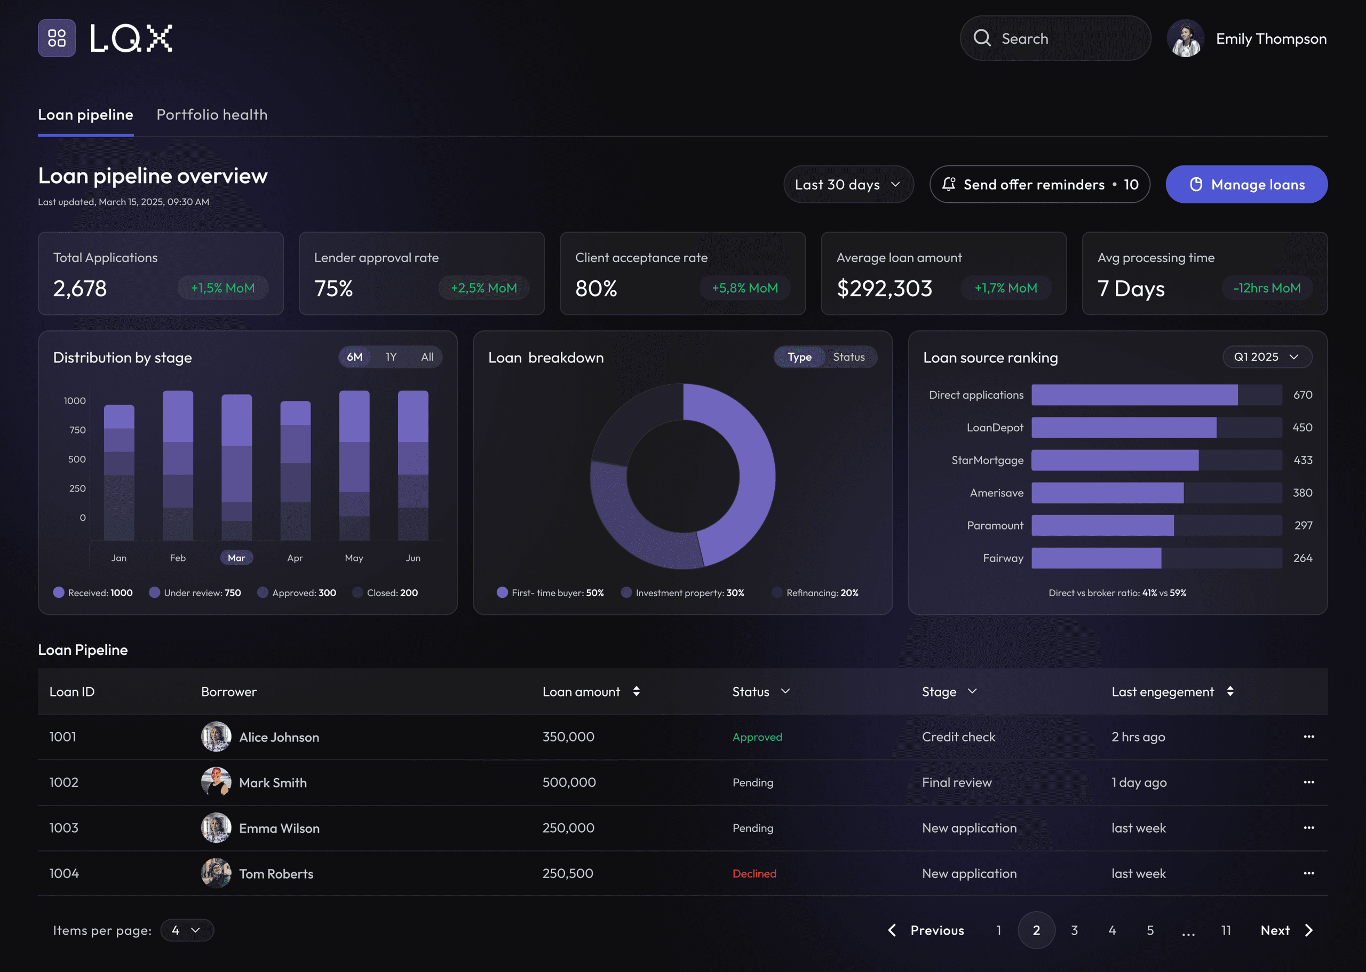Viewport: 1366px width, 972px height.
Task: Click the Manage loans button
Action: (1246, 184)
